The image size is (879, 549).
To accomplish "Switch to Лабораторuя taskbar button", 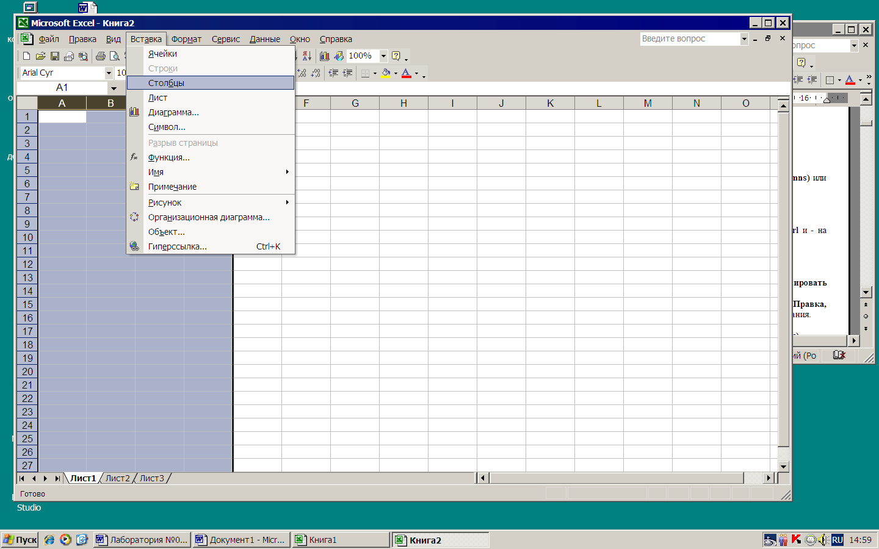I will [142, 540].
